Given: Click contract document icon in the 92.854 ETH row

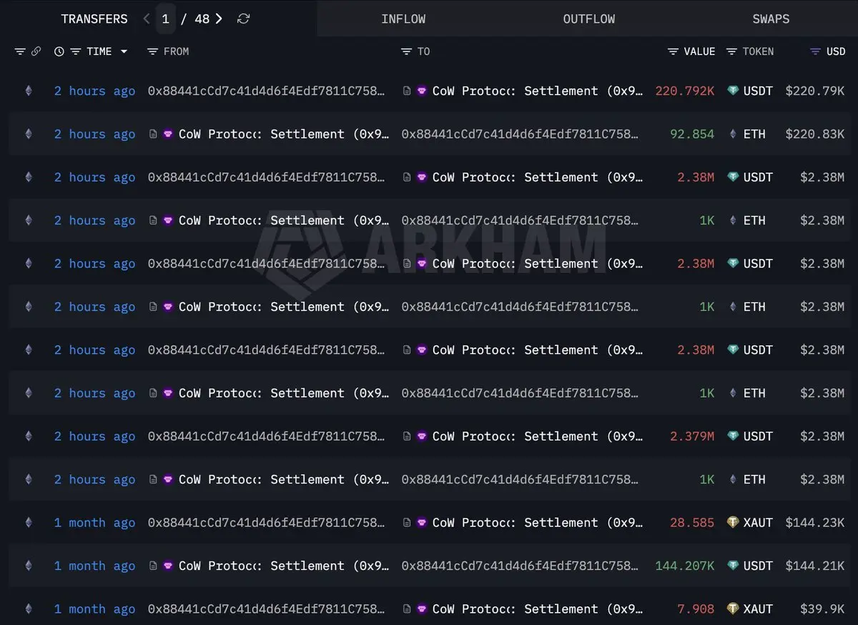Looking at the screenshot, I should [153, 134].
